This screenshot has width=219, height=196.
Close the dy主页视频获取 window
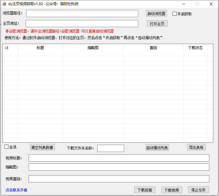pos(211,4)
